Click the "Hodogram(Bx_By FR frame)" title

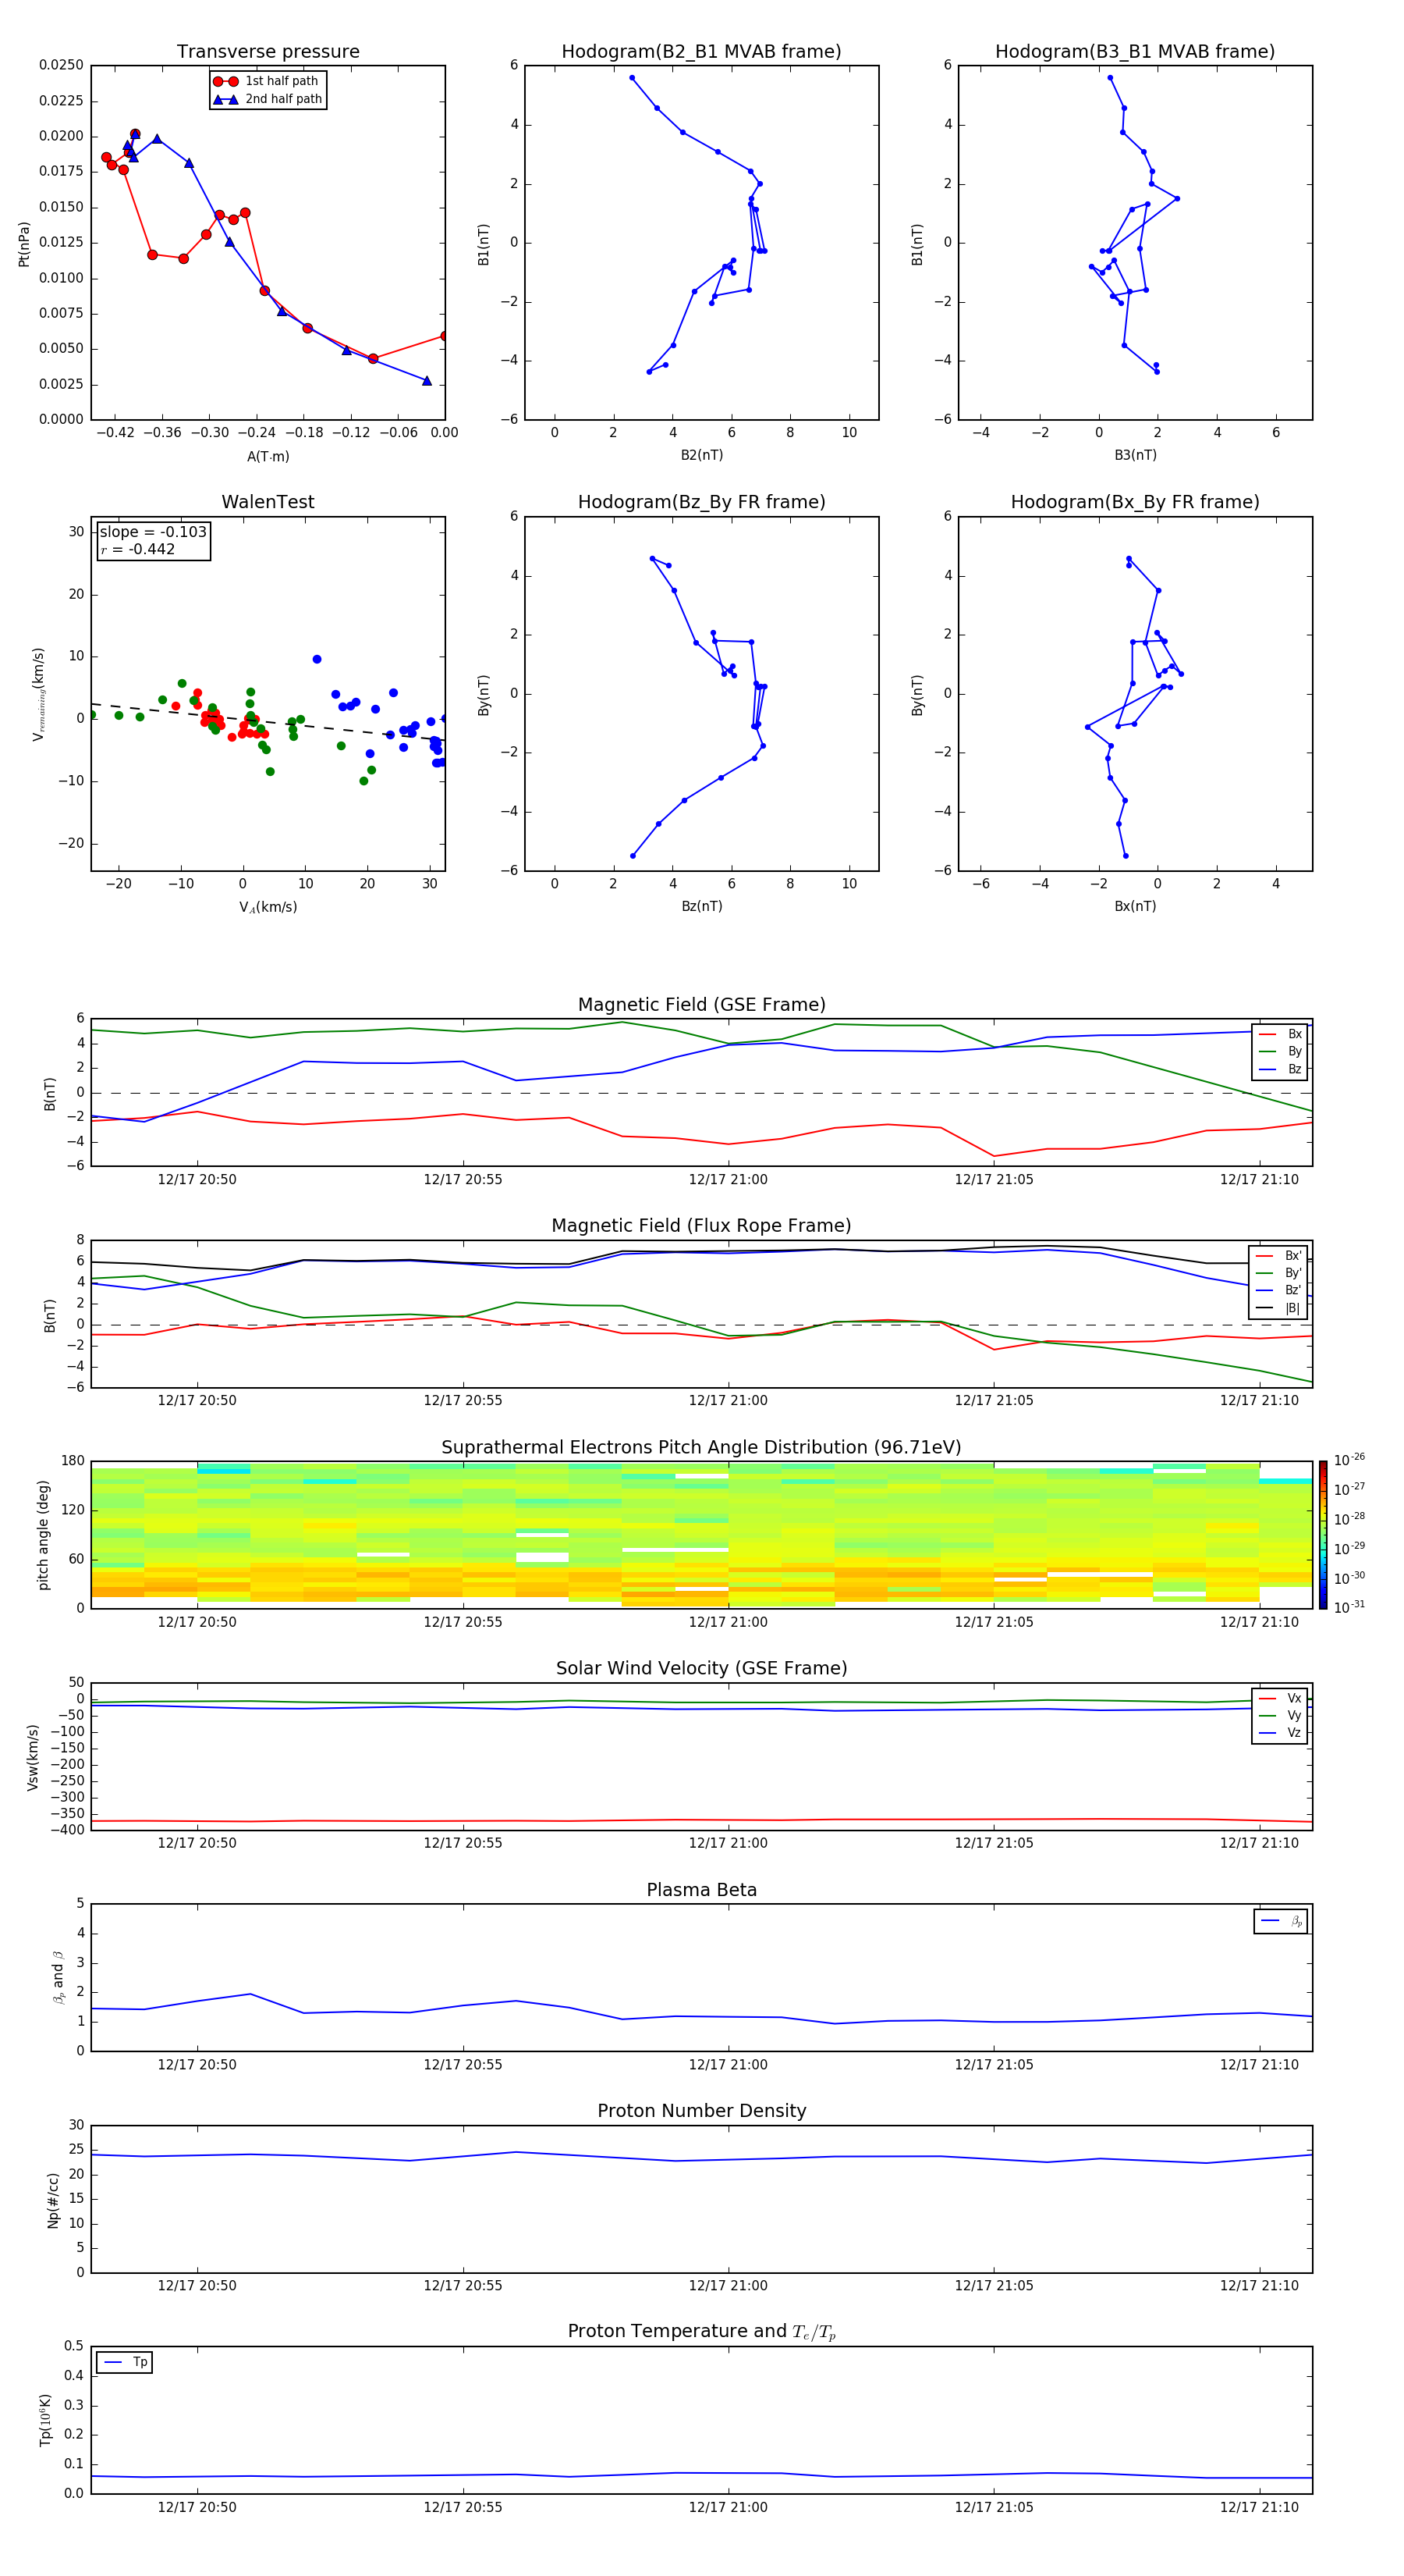coord(1135,502)
